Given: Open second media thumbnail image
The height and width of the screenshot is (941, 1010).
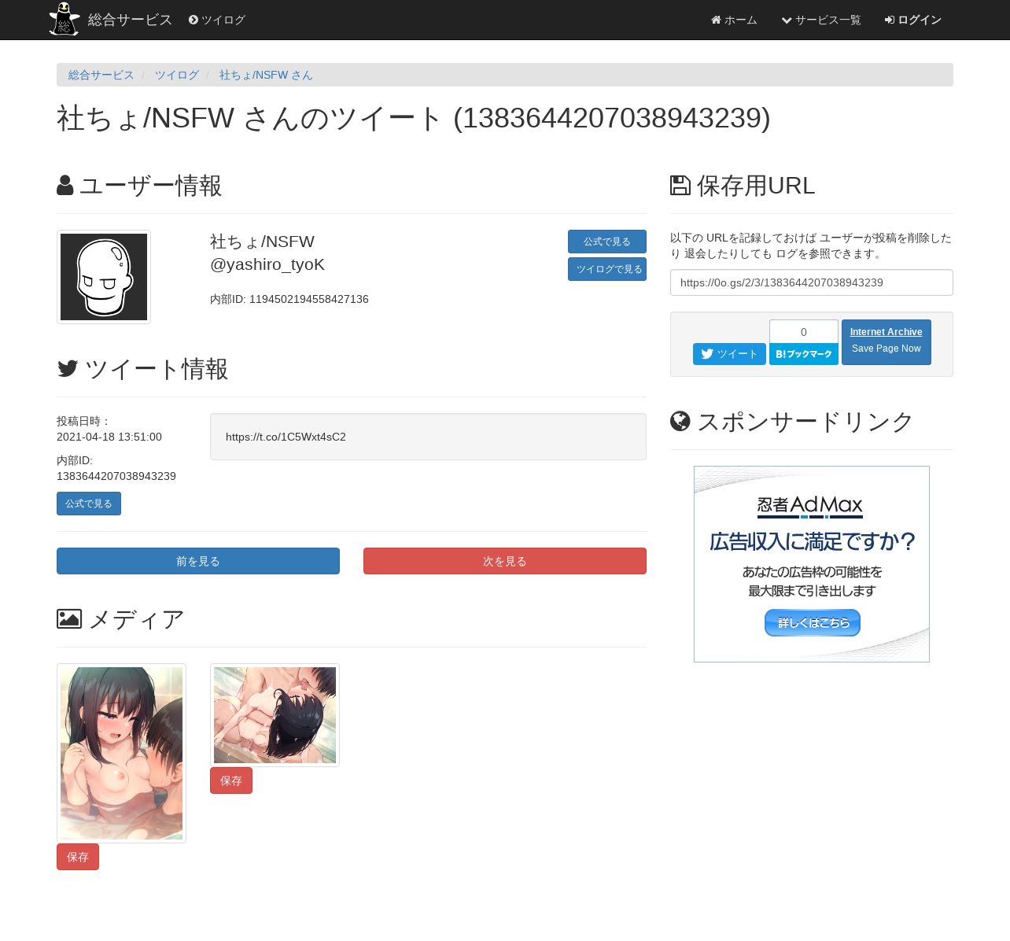Looking at the screenshot, I should [275, 715].
